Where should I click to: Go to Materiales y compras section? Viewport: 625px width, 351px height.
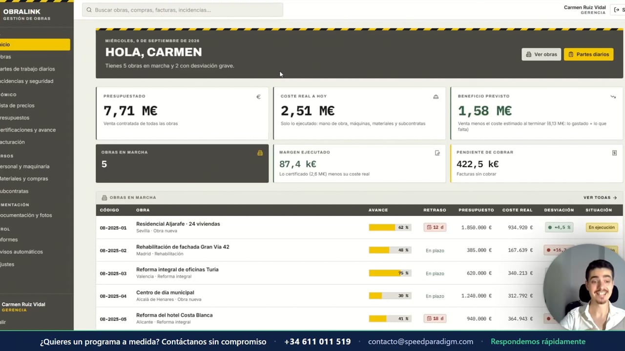point(24,178)
